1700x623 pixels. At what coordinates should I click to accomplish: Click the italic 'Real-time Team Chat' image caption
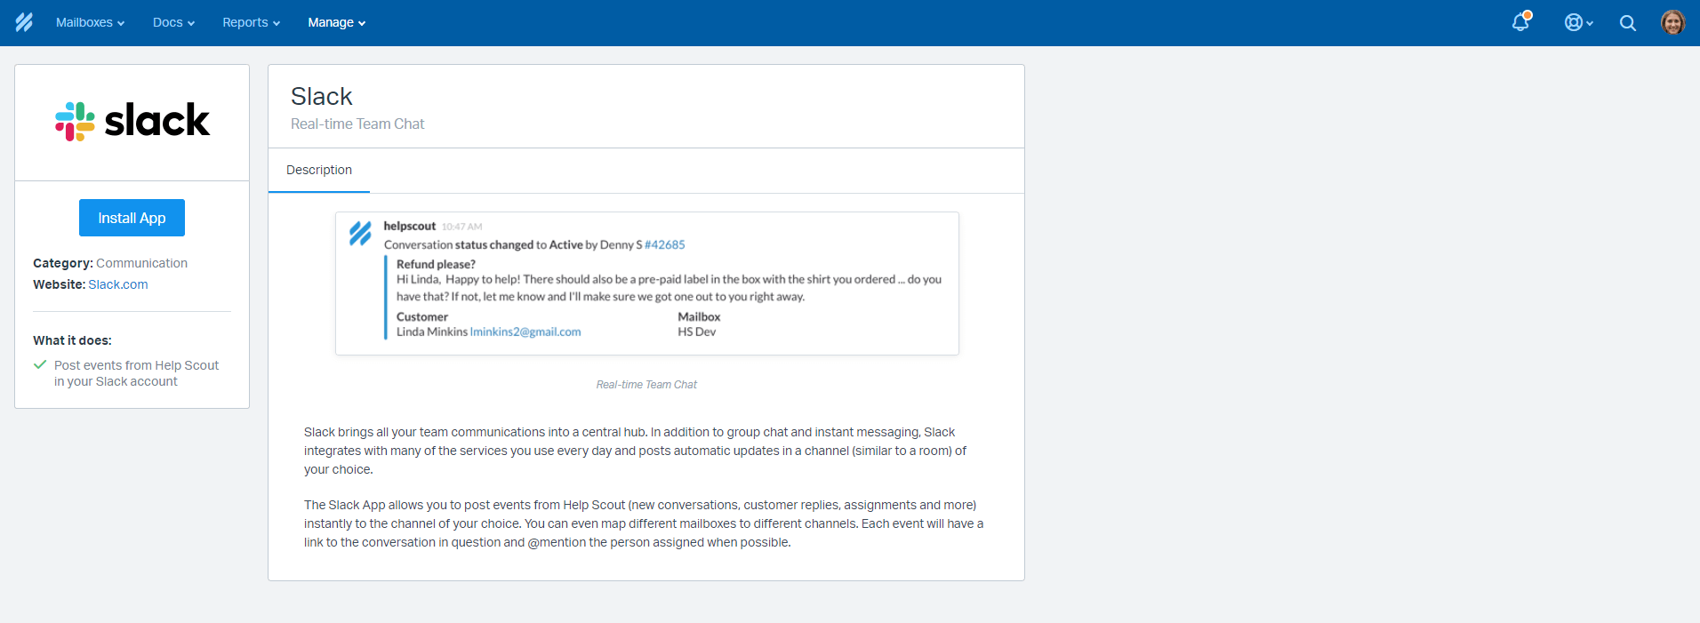[646, 385]
